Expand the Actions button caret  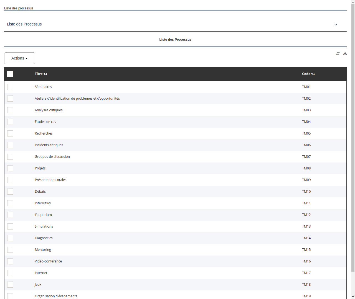click(x=27, y=58)
